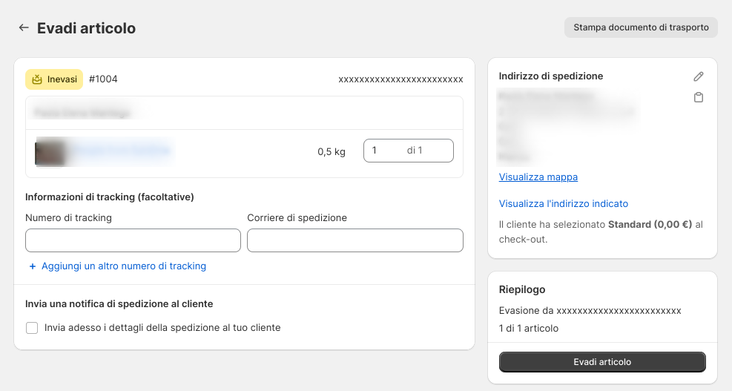Viewport: 732px width, 391px height.
Task: Click the clipboard icon to copy address
Action: click(698, 97)
